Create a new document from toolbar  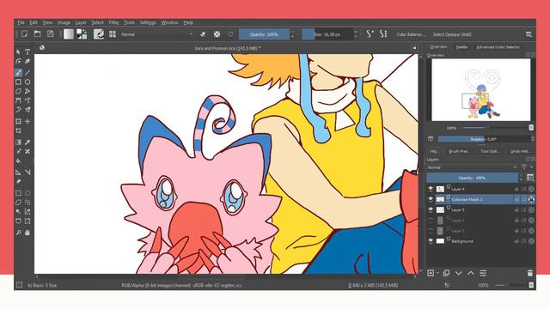(24, 34)
